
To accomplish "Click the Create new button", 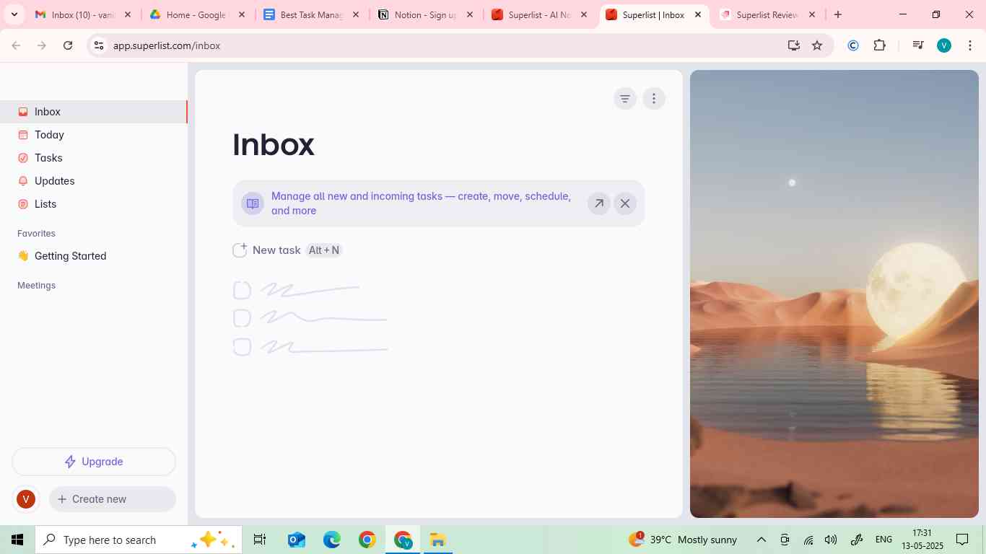I will click(113, 499).
